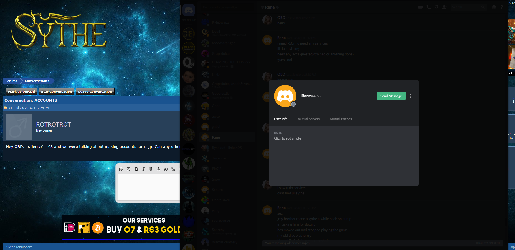Focus the forum reply text area
515x250 pixels.
pos(149,187)
